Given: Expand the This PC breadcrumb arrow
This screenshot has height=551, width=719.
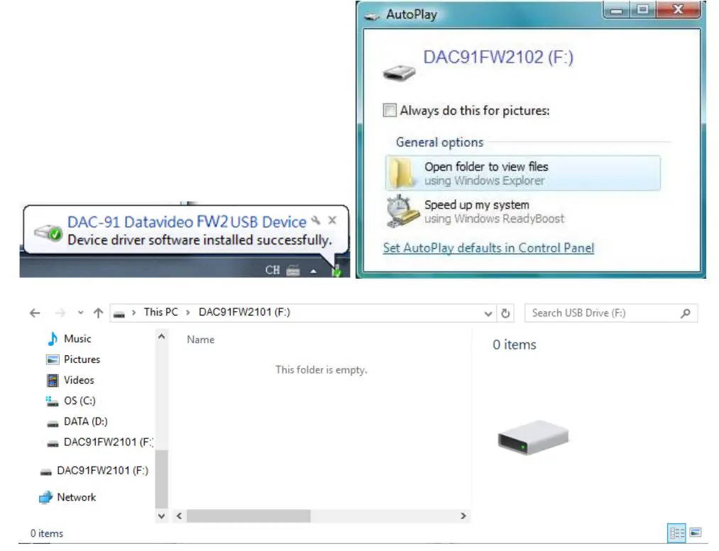Looking at the screenshot, I should point(188,312).
